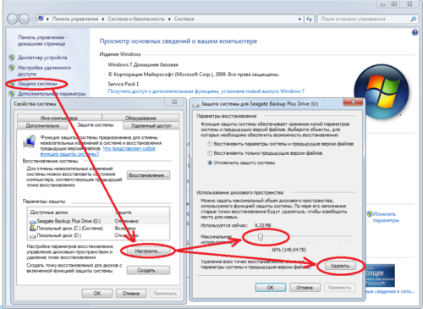This screenshot has width=423, height=309.
Task: Click Seagate Backup Plus Drive disk icon in list
Action: tap(33, 221)
